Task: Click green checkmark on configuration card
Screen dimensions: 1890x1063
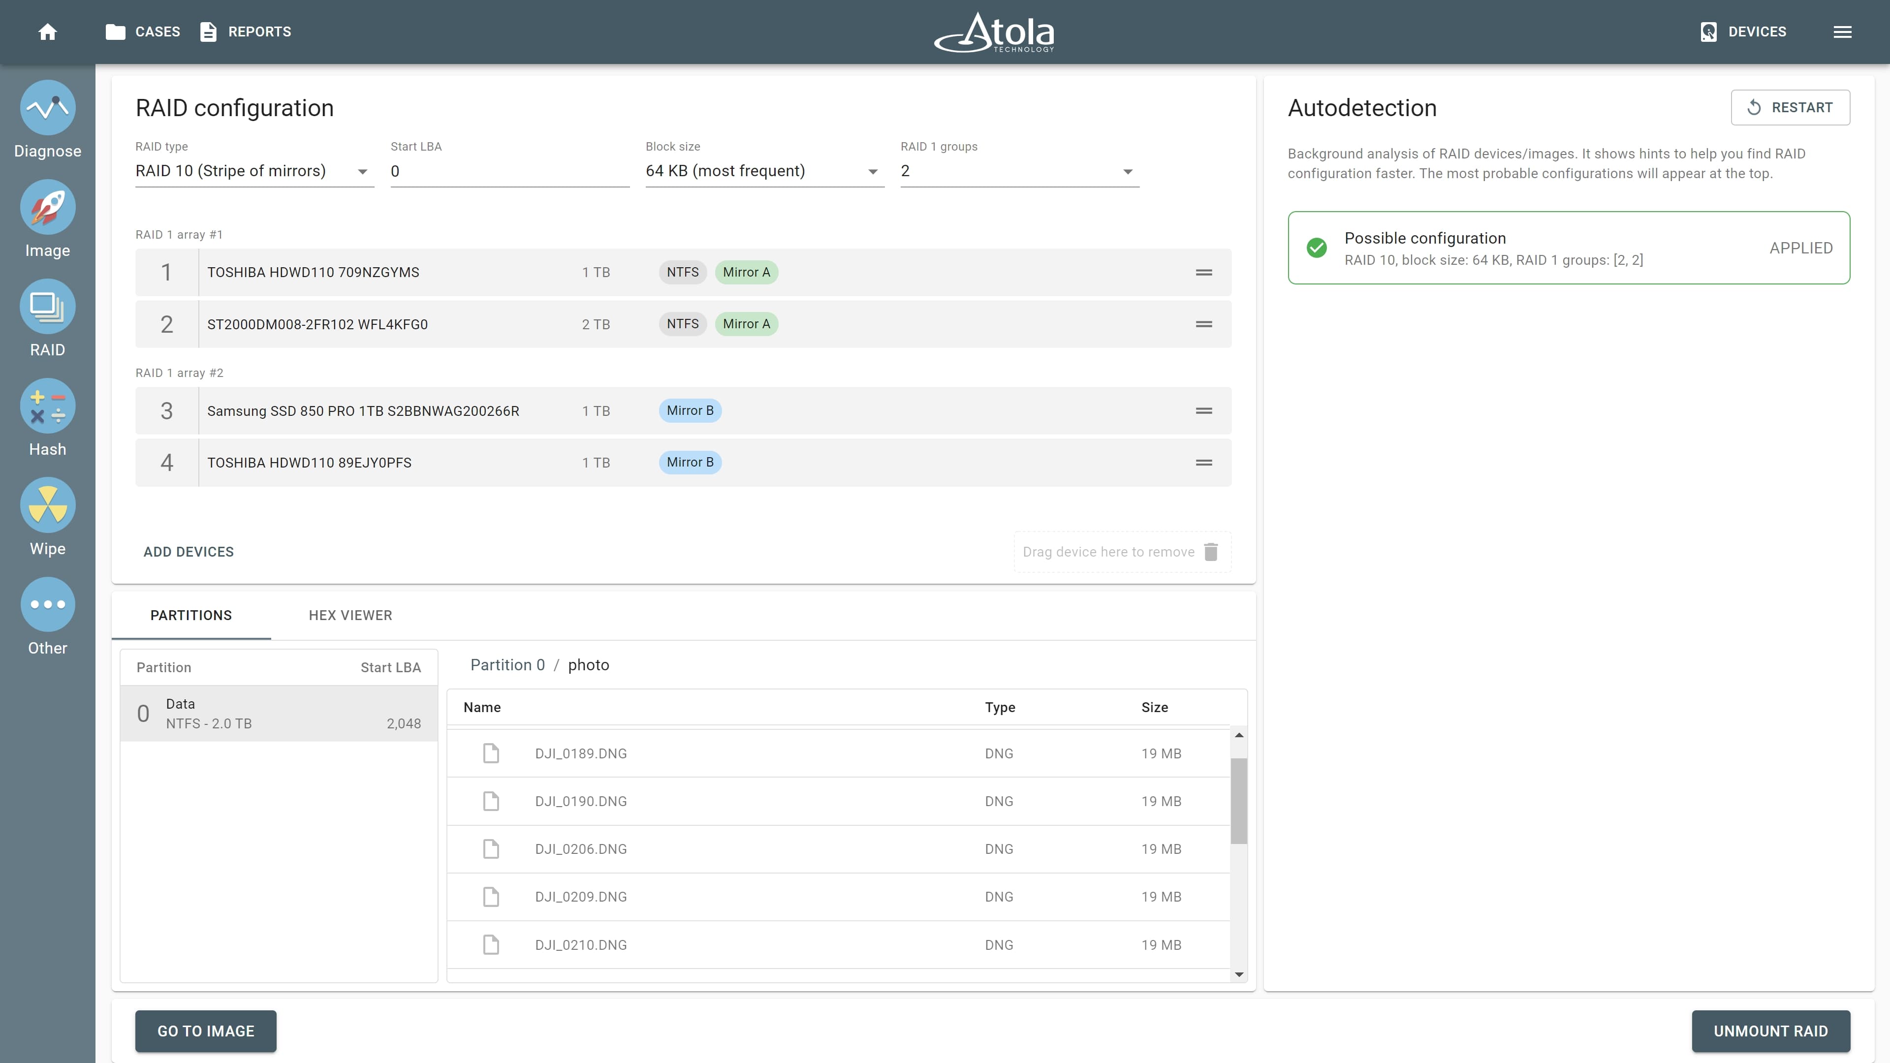Action: coord(1317,248)
